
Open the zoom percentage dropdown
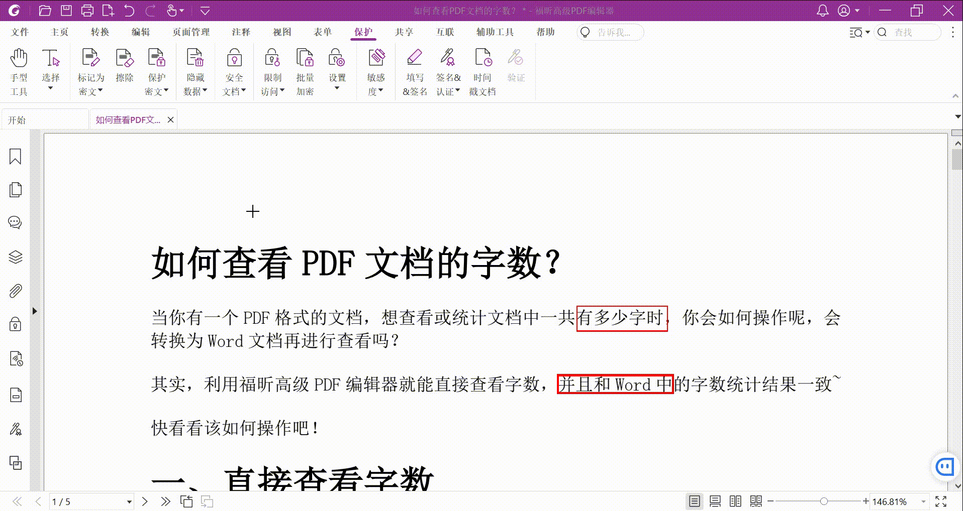click(x=923, y=501)
